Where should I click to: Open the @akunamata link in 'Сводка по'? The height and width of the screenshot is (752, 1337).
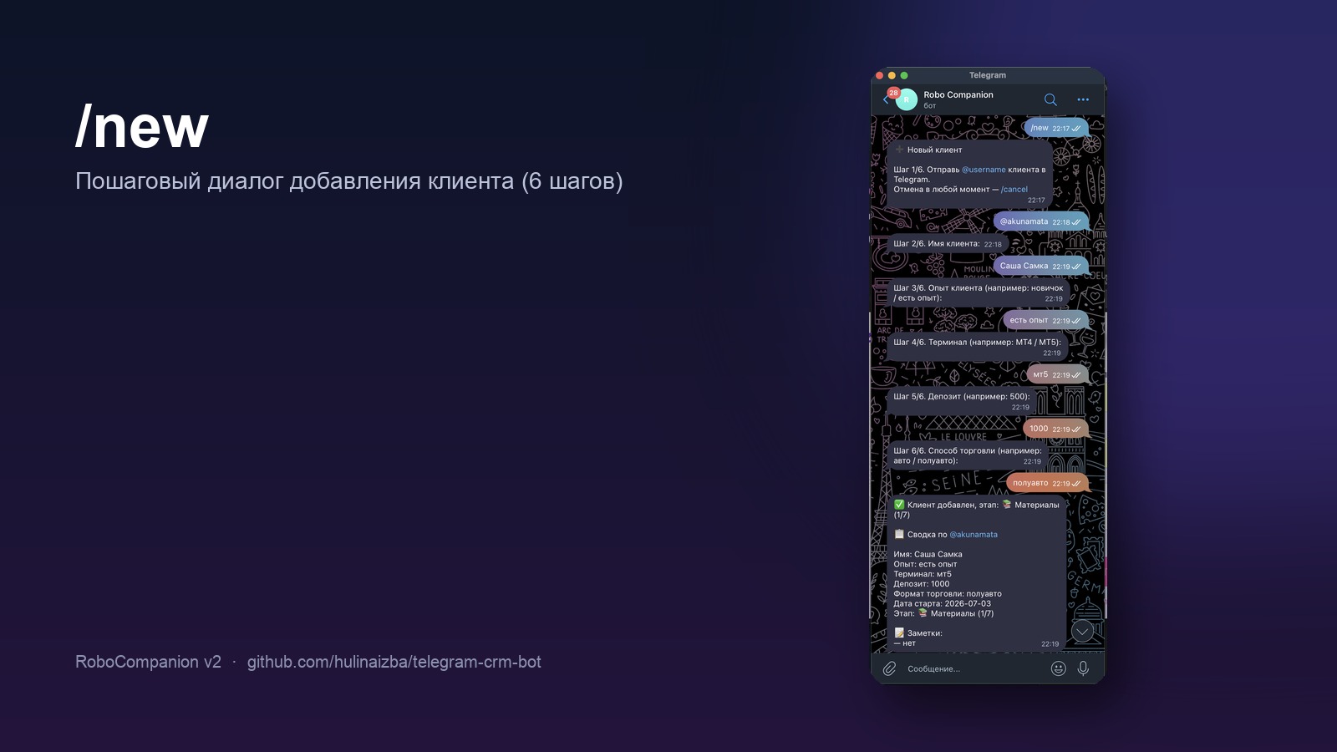pos(974,535)
